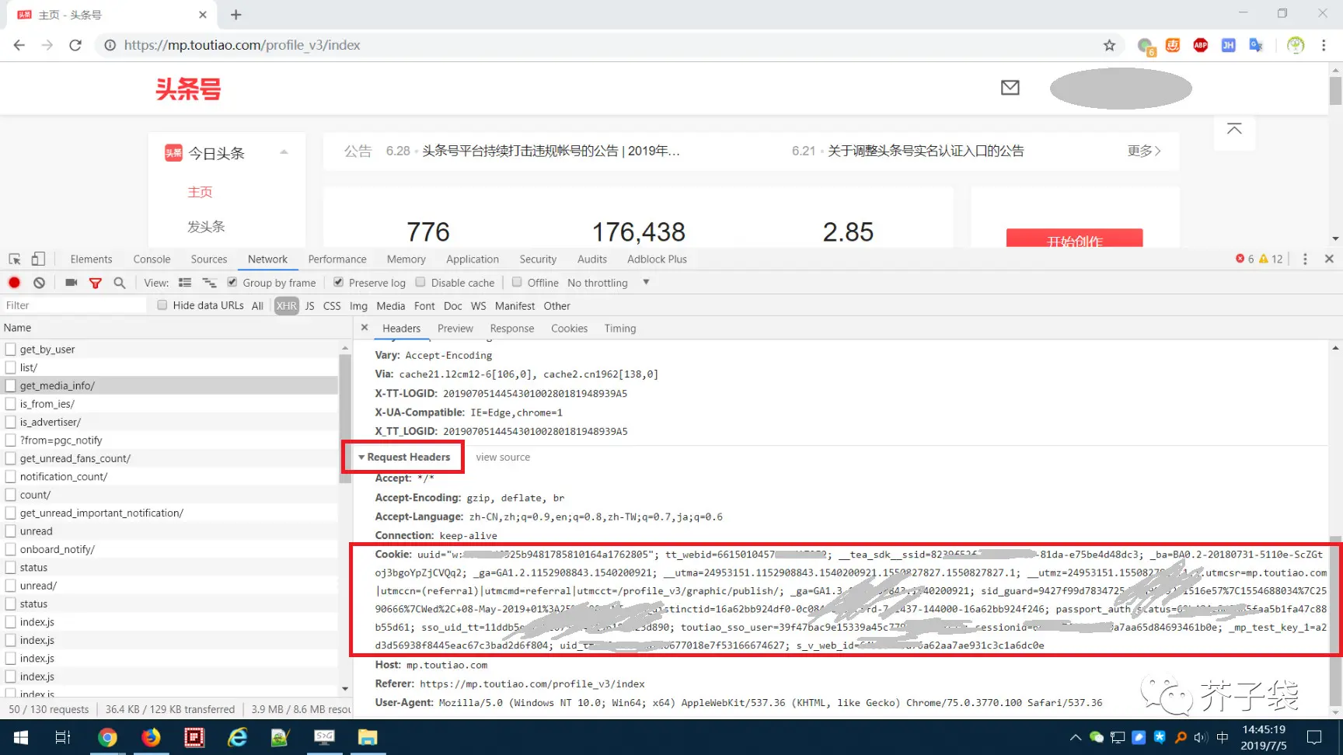
Task: Open the Response tab of the request
Action: click(x=511, y=329)
